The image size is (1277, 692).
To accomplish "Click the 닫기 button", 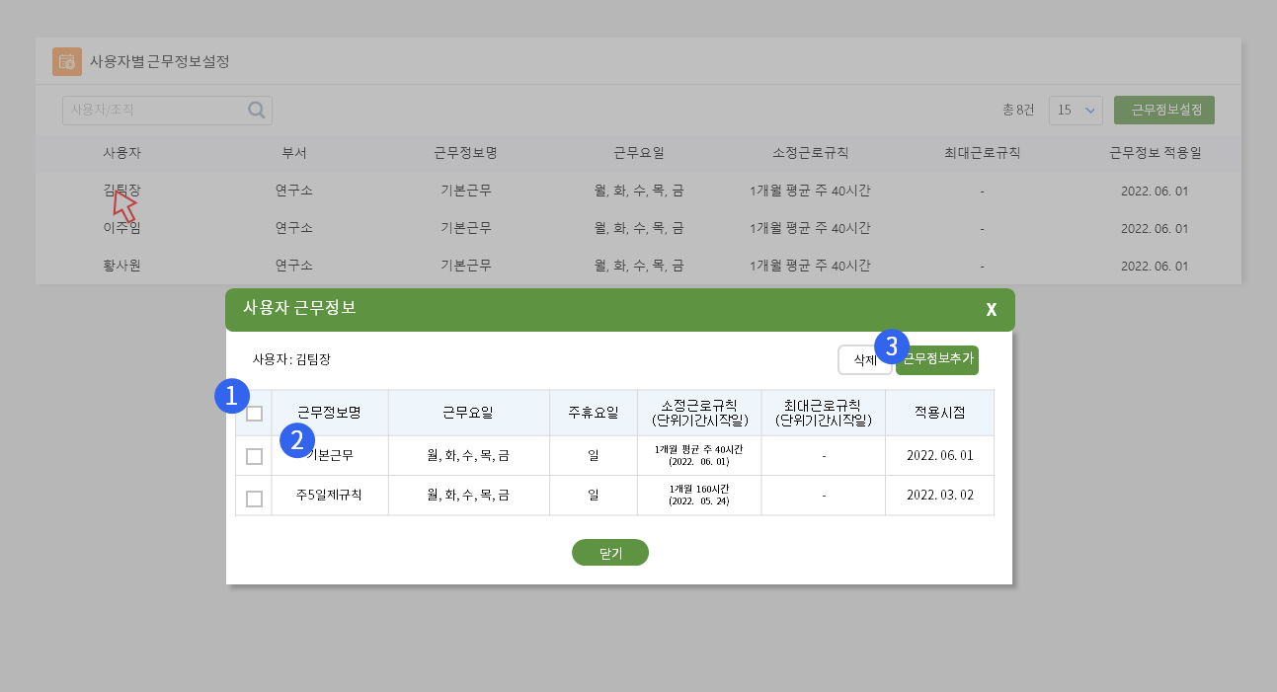I will point(610,553).
